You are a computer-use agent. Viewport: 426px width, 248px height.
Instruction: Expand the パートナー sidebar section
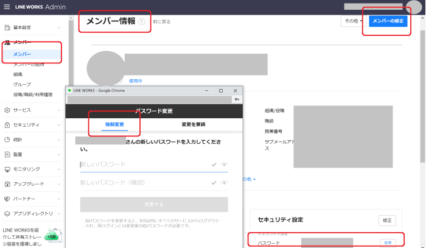click(x=59, y=199)
